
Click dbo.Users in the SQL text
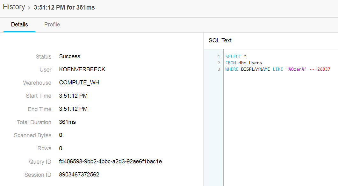point(250,63)
